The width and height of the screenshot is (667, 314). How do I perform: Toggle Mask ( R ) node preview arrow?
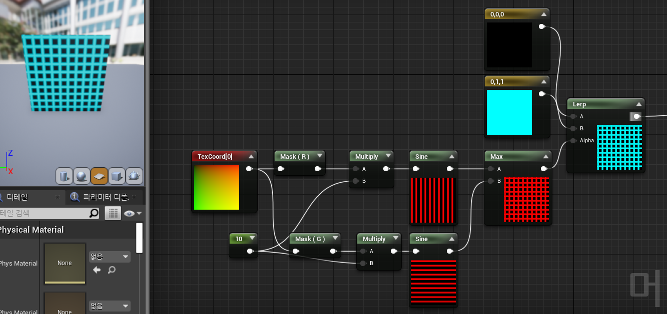(x=319, y=156)
